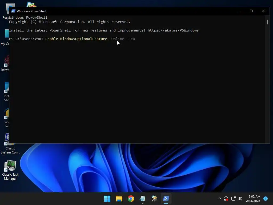Open Google Chrome from the taskbar
The width and height of the screenshot is (273, 205).
131,199
